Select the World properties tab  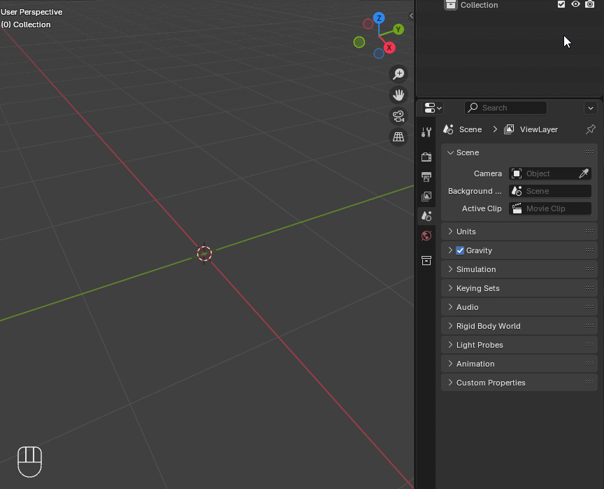pos(426,236)
